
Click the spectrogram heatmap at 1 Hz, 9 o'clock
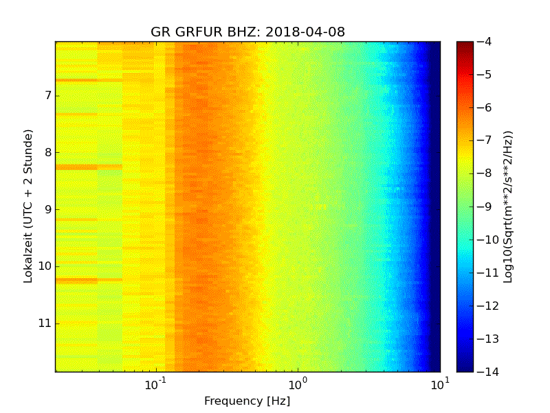pyautogui.click(x=298, y=209)
